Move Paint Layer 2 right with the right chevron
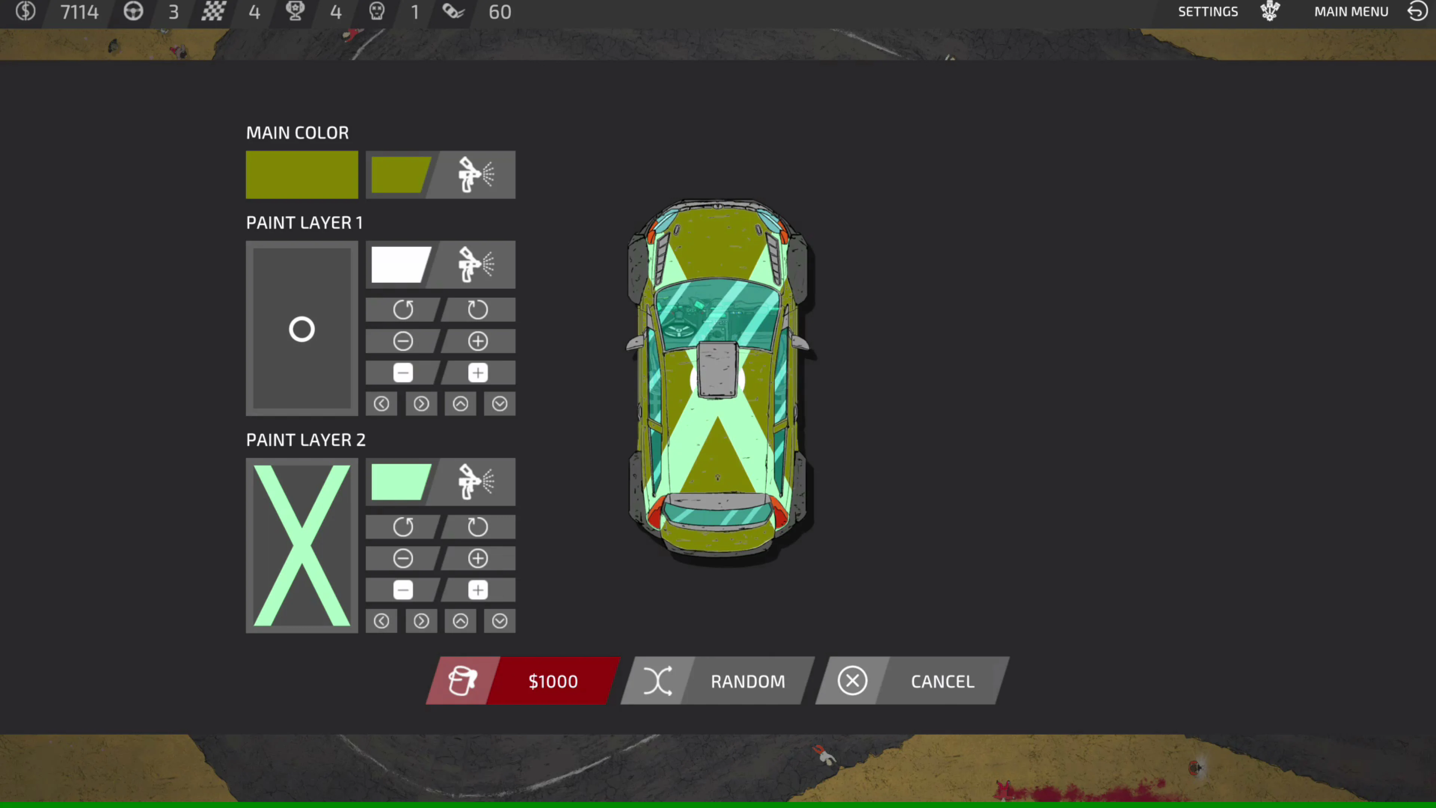 [x=421, y=621]
